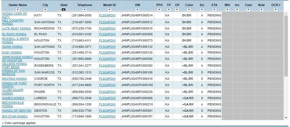The width and height of the screenshot is (290, 127).
Task: Open the Note column filter dropdown
Action: [x=261, y=10]
